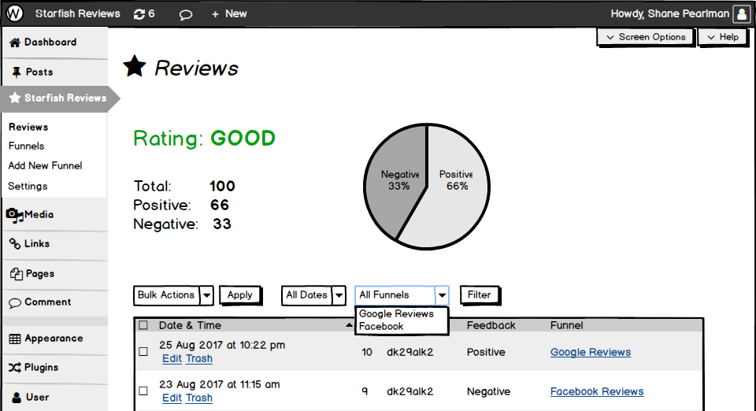Go to Dashboard in sidebar
Viewport: 756px width, 411px height.
pos(50,43)
